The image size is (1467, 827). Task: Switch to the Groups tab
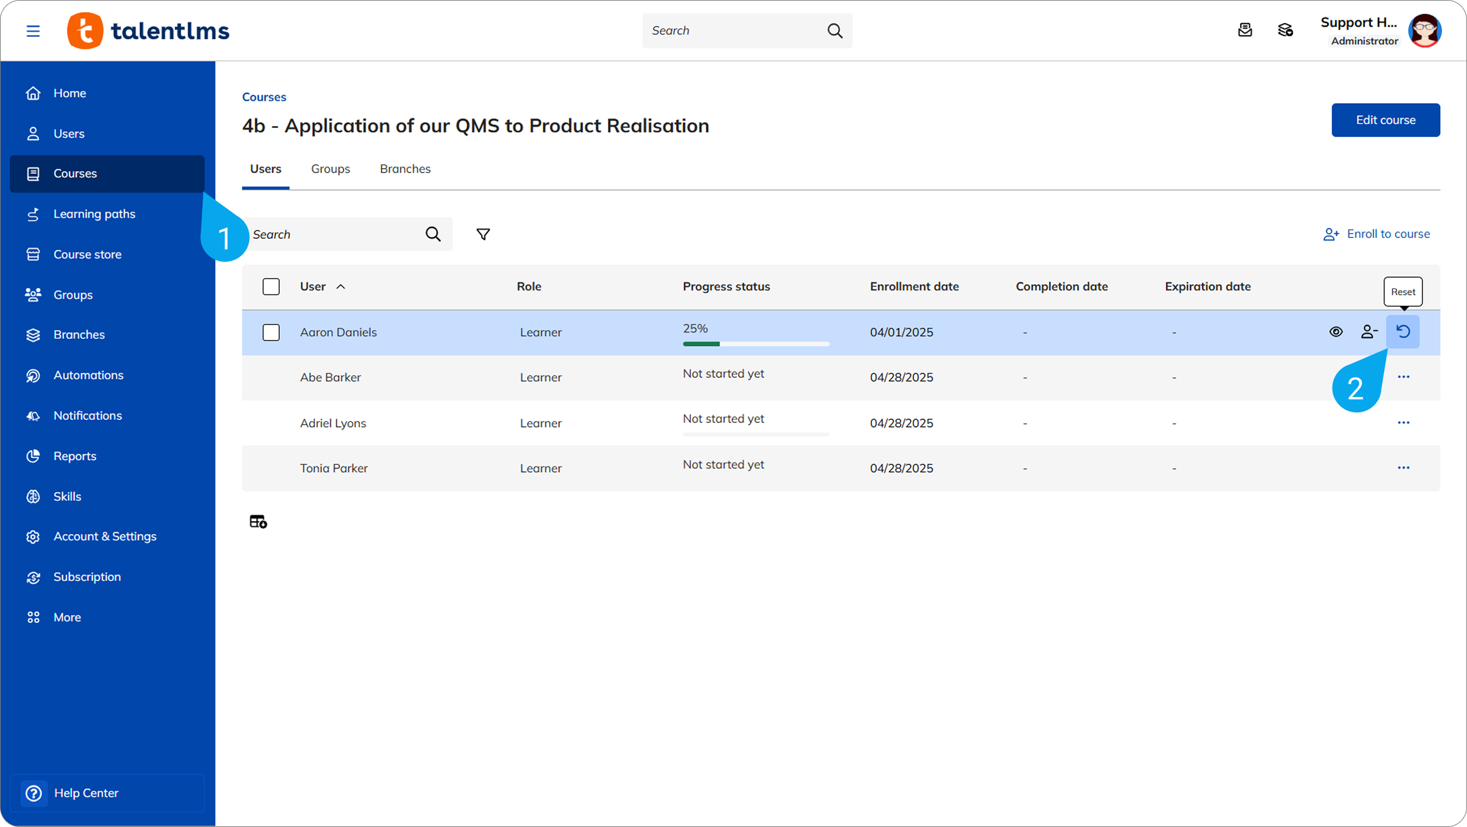pos(330,169)
